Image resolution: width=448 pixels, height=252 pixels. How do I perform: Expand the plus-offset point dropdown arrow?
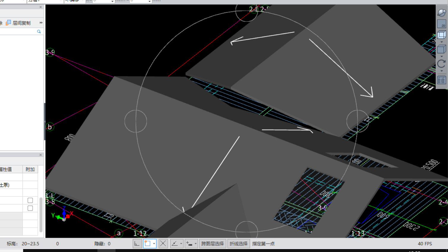(195, 244)
